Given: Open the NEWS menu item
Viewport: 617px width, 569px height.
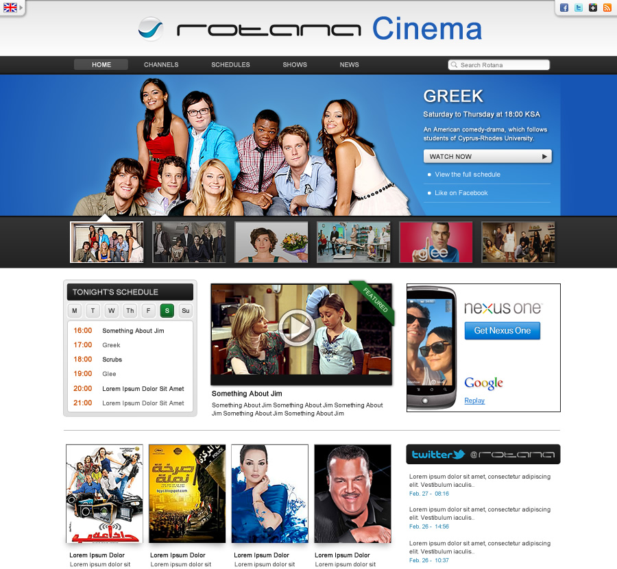Looking at the screenshot, I should [x=350, y=64].
